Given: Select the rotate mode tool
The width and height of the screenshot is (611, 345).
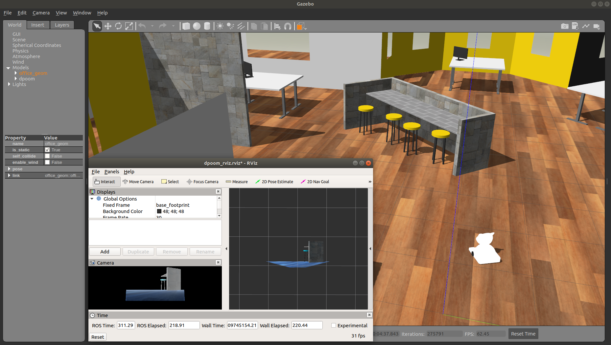Looking at the screenshot, I should pyautogui.click(x=118, y=26).
